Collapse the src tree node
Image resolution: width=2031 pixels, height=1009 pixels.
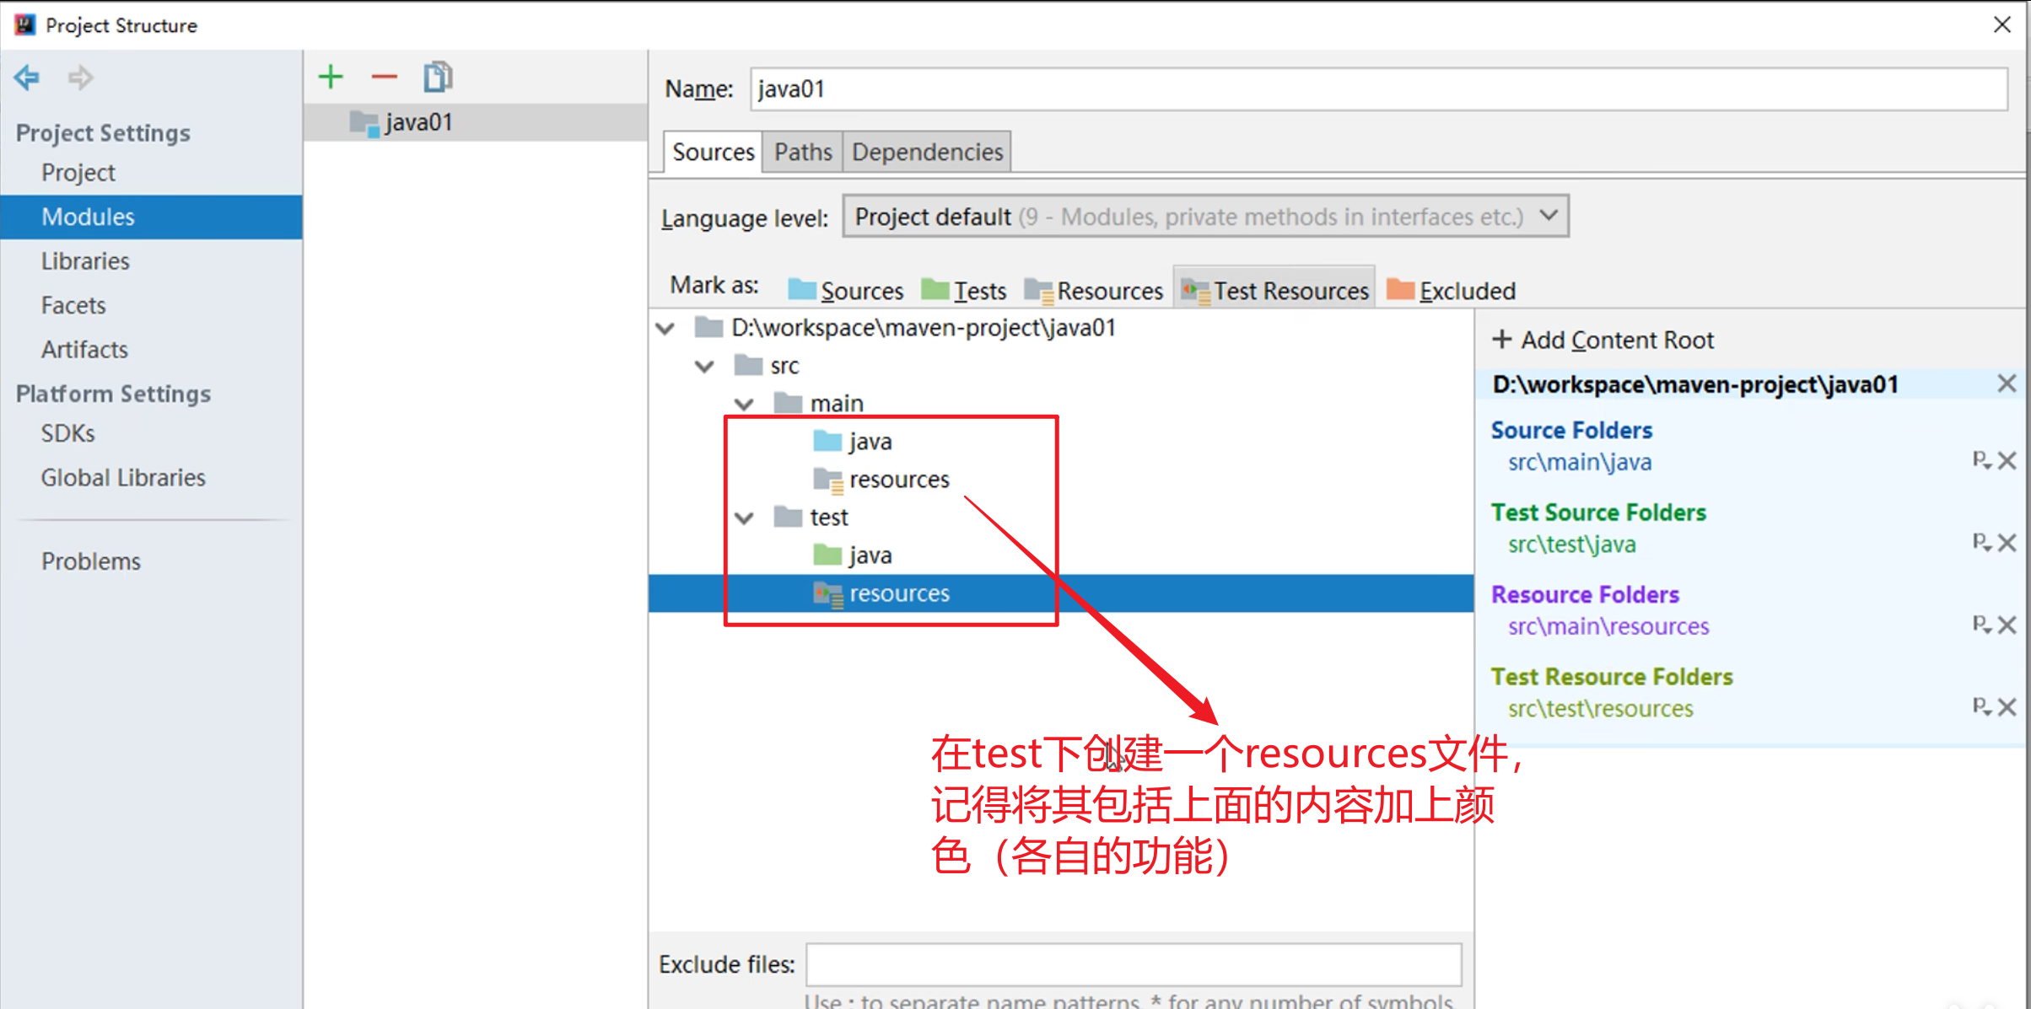click(x=704, y=366)
